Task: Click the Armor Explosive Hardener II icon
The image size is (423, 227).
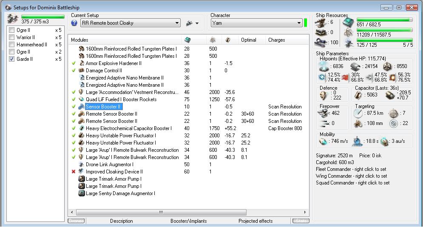Action: [81, 63]
